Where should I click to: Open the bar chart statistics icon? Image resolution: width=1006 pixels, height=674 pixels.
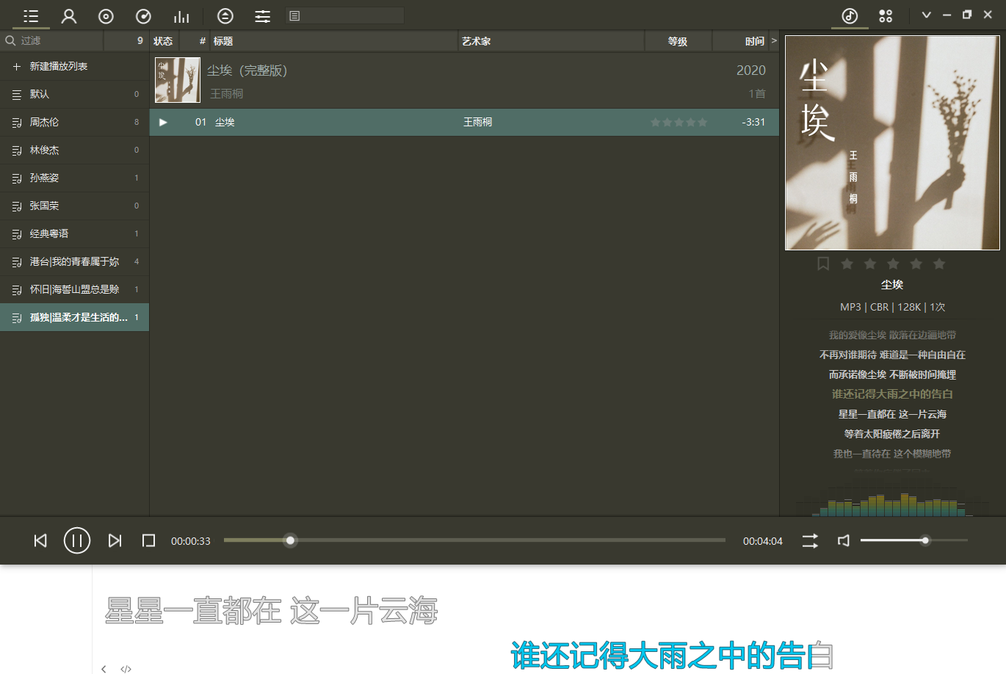click(181, 16)
